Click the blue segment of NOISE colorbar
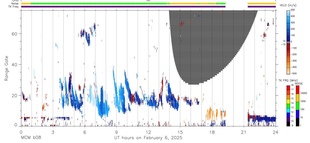The width and height of the screenshot is (310, 143). click(298, 114)
